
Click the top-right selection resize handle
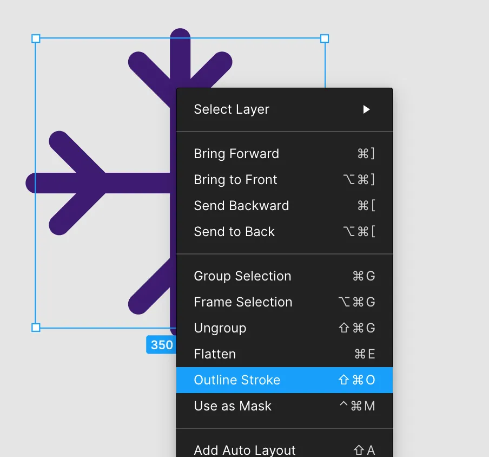click(x=325, y=38)
